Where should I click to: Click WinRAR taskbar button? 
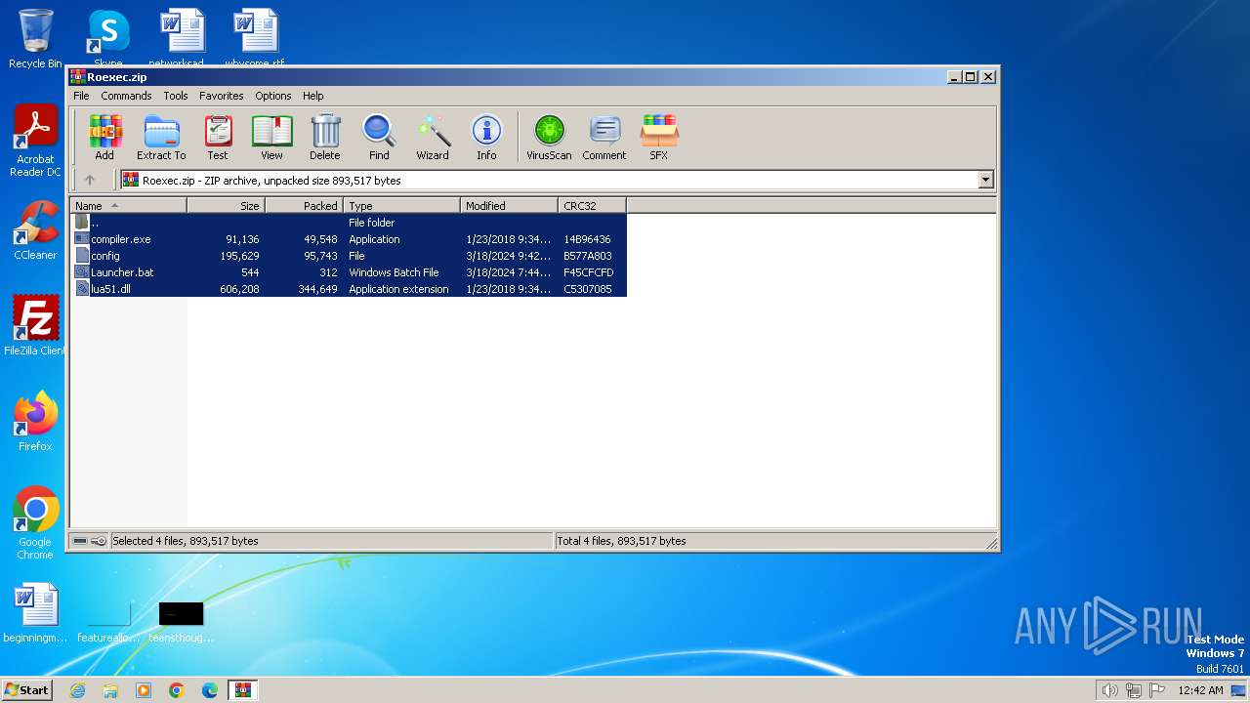242,690
